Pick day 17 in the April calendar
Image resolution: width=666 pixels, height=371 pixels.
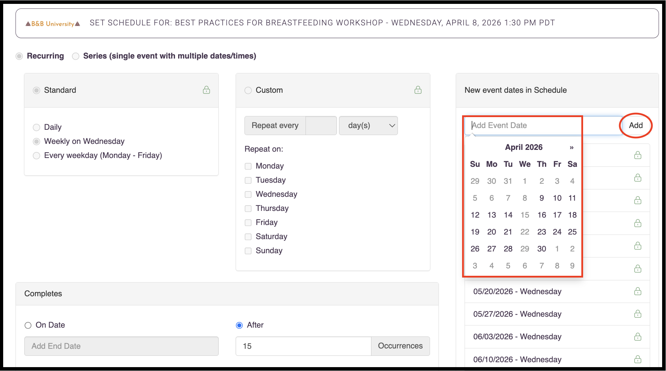557,215
